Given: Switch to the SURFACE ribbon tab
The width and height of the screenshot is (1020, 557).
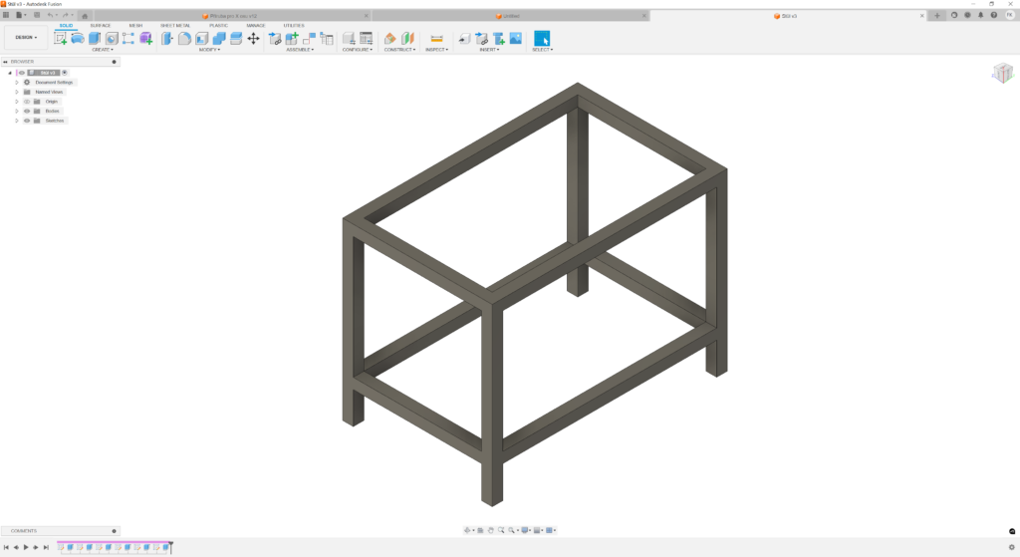Looking at the screenshot, I should [101, 25].
